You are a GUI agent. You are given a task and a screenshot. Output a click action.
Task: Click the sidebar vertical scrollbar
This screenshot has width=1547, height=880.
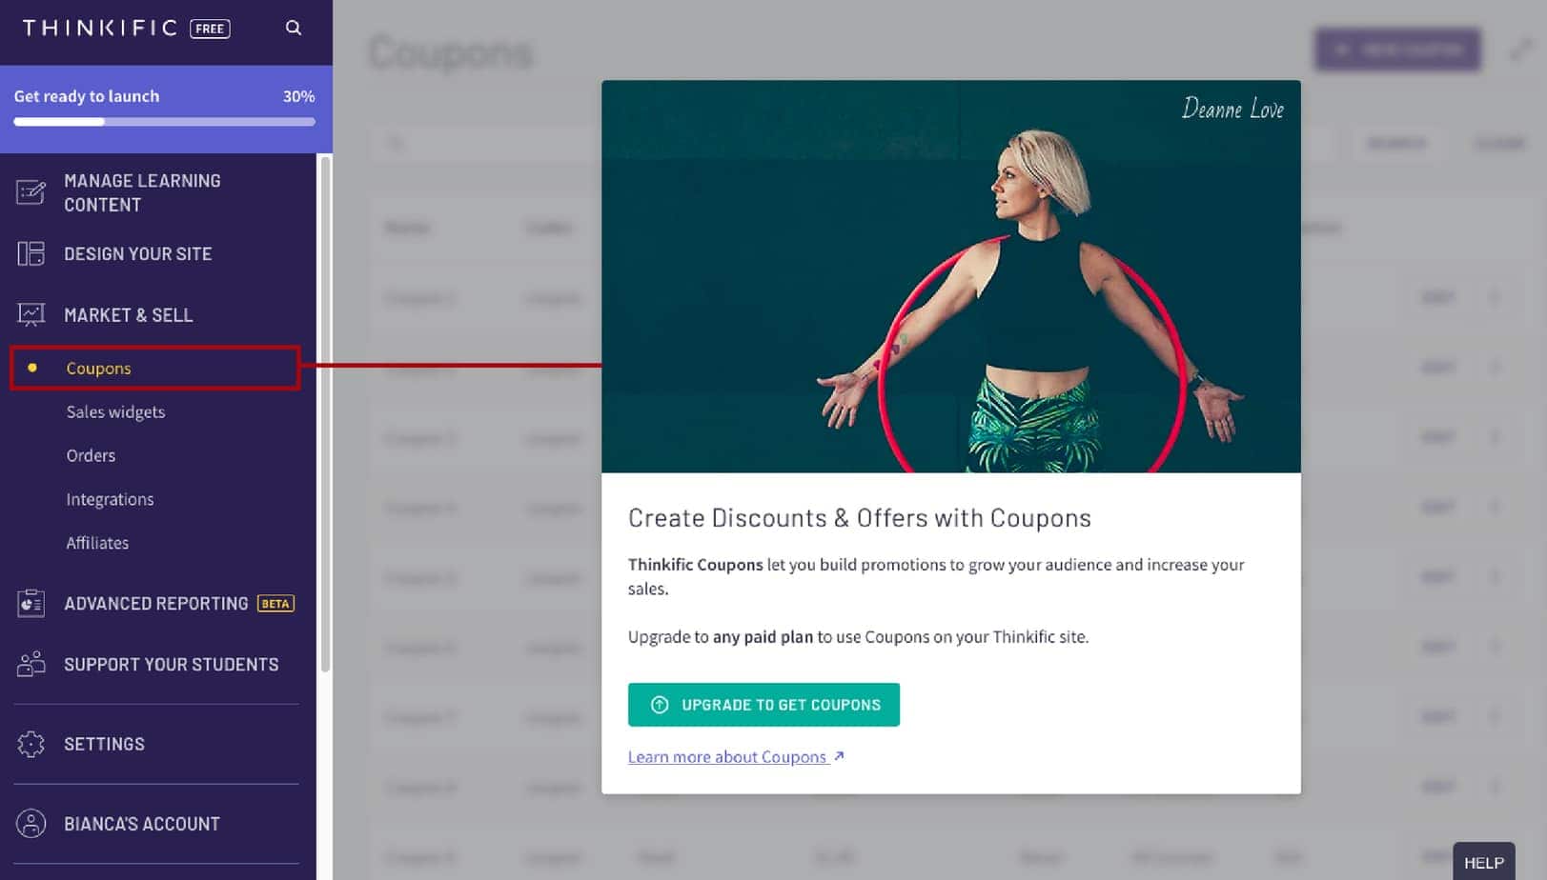(x=325, y=414)
